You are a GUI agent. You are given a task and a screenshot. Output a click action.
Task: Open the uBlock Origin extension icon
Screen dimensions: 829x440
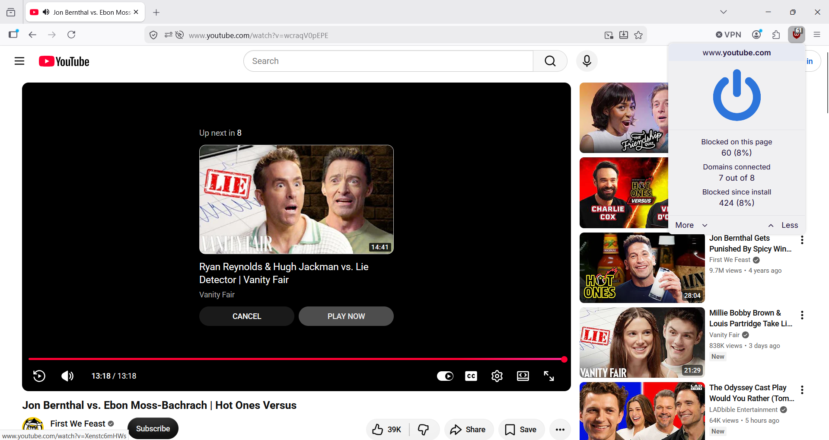coord(796,35)
